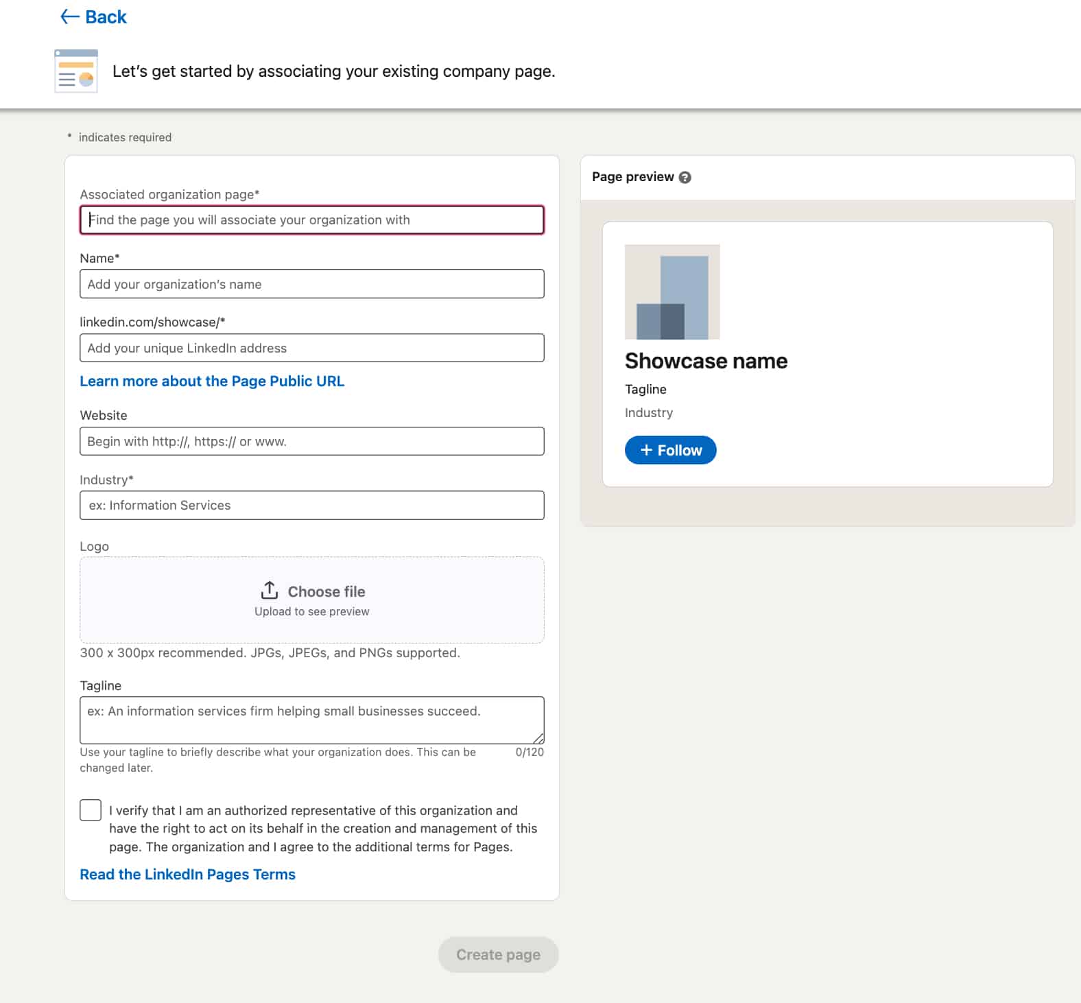Open Learn more about the Page Public URL
The image size is (1081, 1003).
(x=212, y=381)
